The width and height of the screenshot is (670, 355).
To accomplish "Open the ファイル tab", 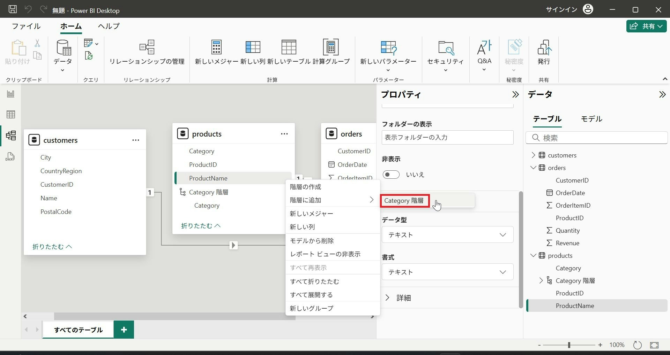I will point(26,26).
